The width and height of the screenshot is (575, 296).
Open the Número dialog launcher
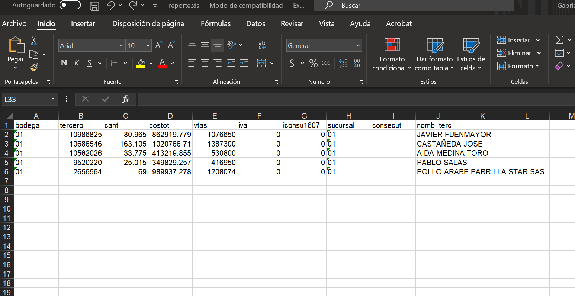point(362,82)
